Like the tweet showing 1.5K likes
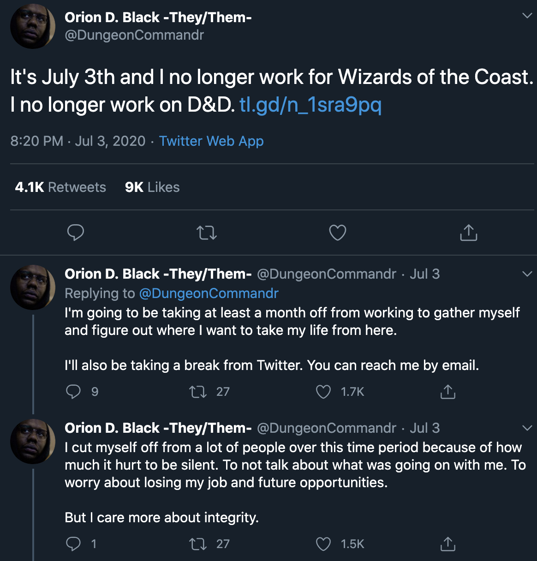This screenshot has width=537, height=561. point(323,544)
